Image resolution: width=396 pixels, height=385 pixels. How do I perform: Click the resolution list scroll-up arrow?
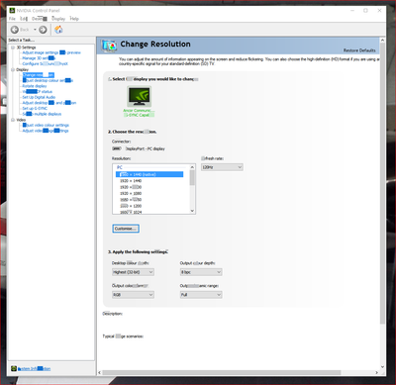(192, 167)
